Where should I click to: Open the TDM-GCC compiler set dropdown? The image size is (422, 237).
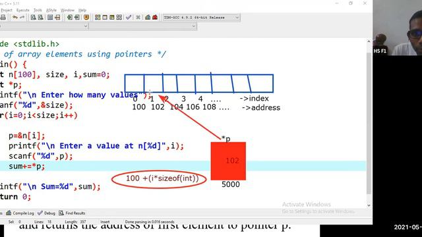[x=201, y=18]
